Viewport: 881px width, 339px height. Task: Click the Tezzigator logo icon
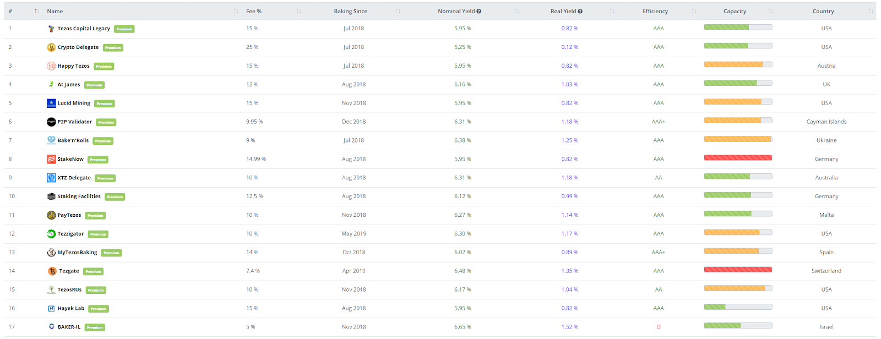pyautogui.click(x=51, y=234)
